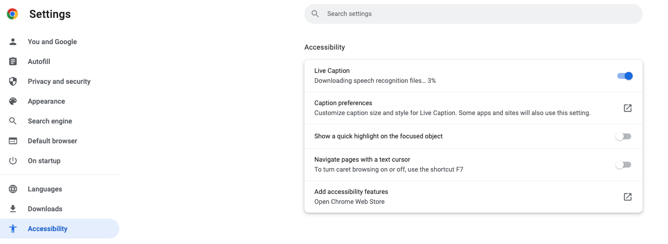Open the Autofill settings section
668x244 pixels.
click(39, 61)
